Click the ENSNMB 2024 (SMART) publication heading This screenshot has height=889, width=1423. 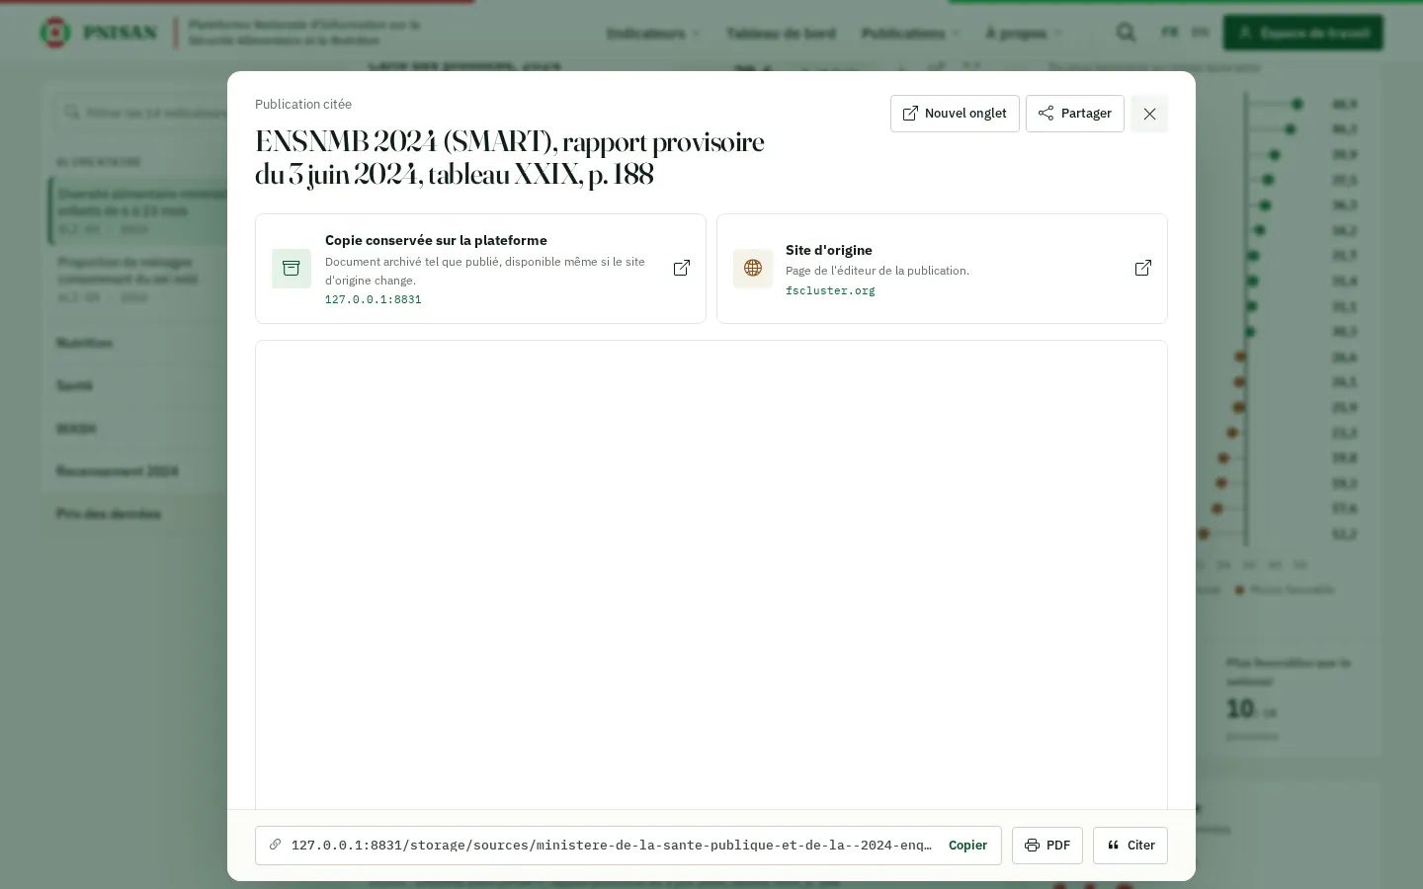tap(510, 158)
